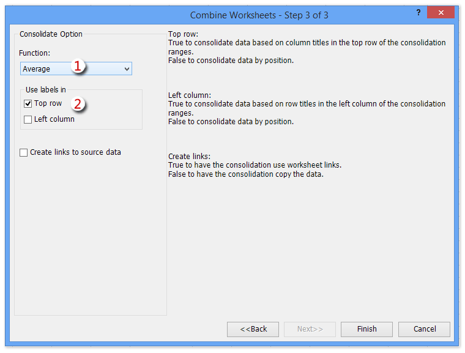
Task: Click the 'Use labels in' group label
Action: [x=45, y=90]
